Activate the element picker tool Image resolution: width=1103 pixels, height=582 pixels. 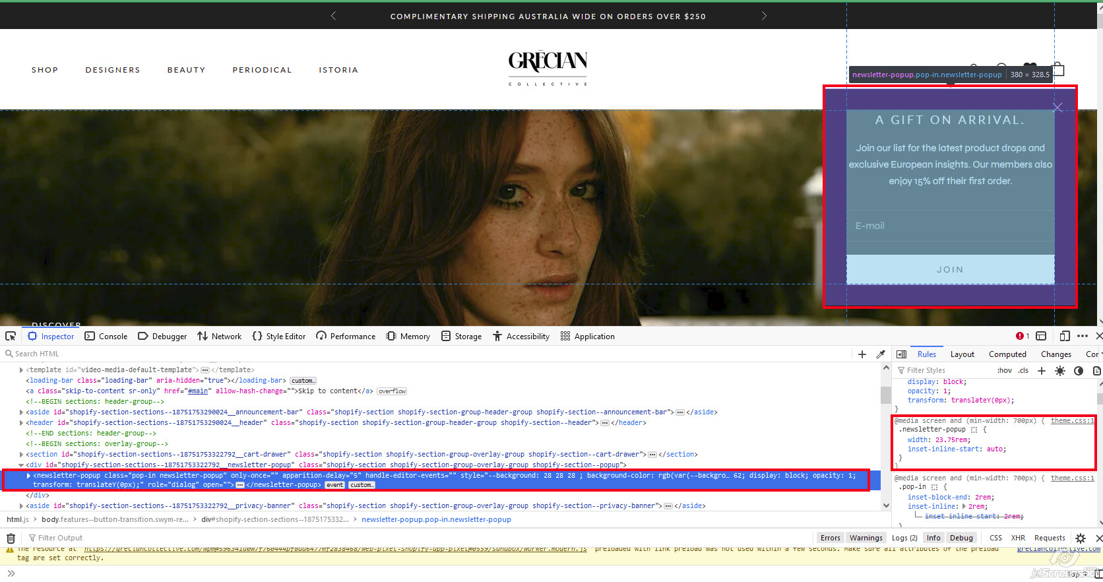(11, 336)
